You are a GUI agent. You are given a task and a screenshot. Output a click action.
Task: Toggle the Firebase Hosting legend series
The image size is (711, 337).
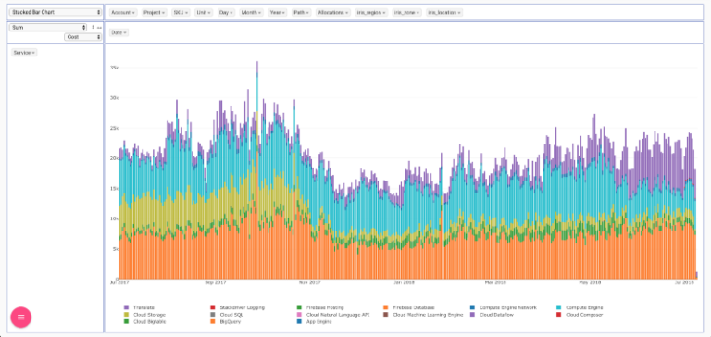[x=320, y=307]
